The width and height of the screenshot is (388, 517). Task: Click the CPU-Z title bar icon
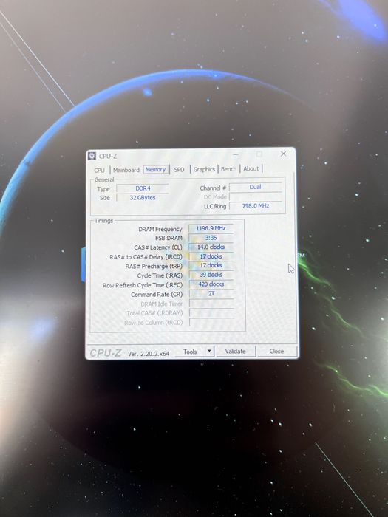click(x=92, y=156)
